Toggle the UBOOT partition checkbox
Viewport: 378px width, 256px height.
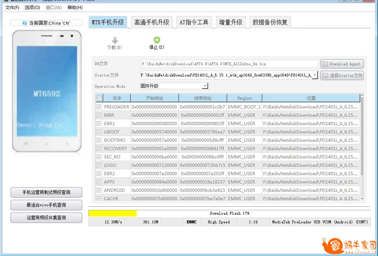click(x=99, y=132)
